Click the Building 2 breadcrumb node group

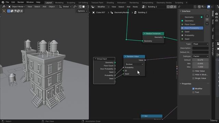tap(141, 13)
